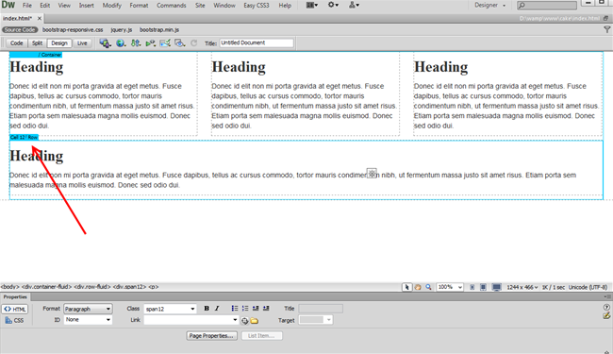This screenshot has height=354, width=613.
Task: Open the Layout dropdown icon in menu bar
Action: [x=311, y=5]
